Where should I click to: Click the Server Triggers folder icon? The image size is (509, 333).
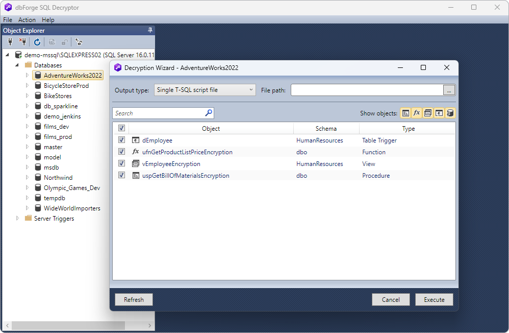(x=28, y=218)
